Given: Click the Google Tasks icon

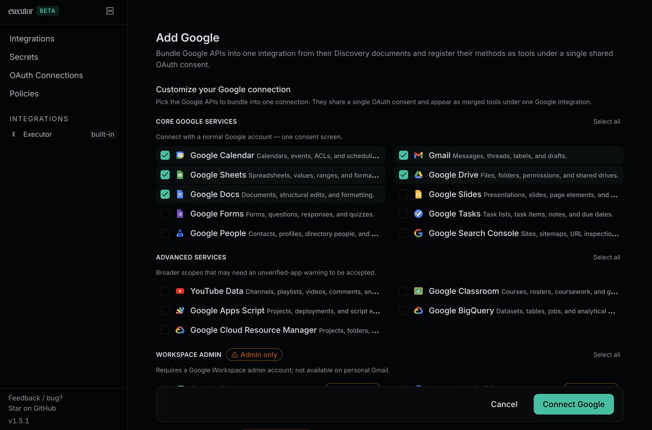Looking at the screenshot, I should (418, 214).
